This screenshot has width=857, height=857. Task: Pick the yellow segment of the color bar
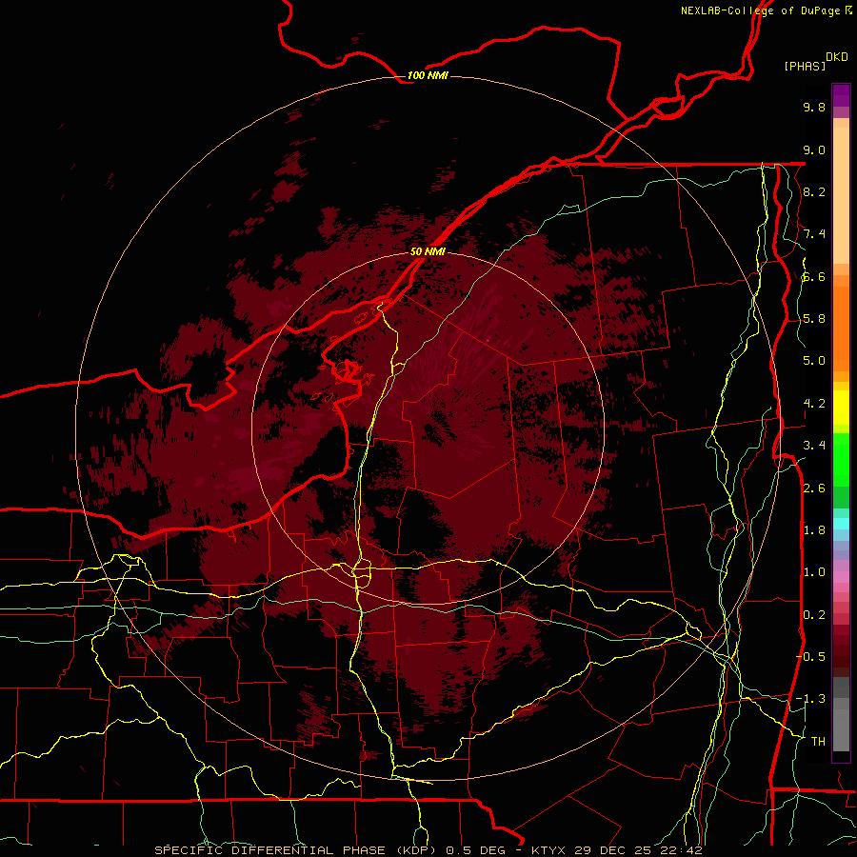(x=841, y=408)
